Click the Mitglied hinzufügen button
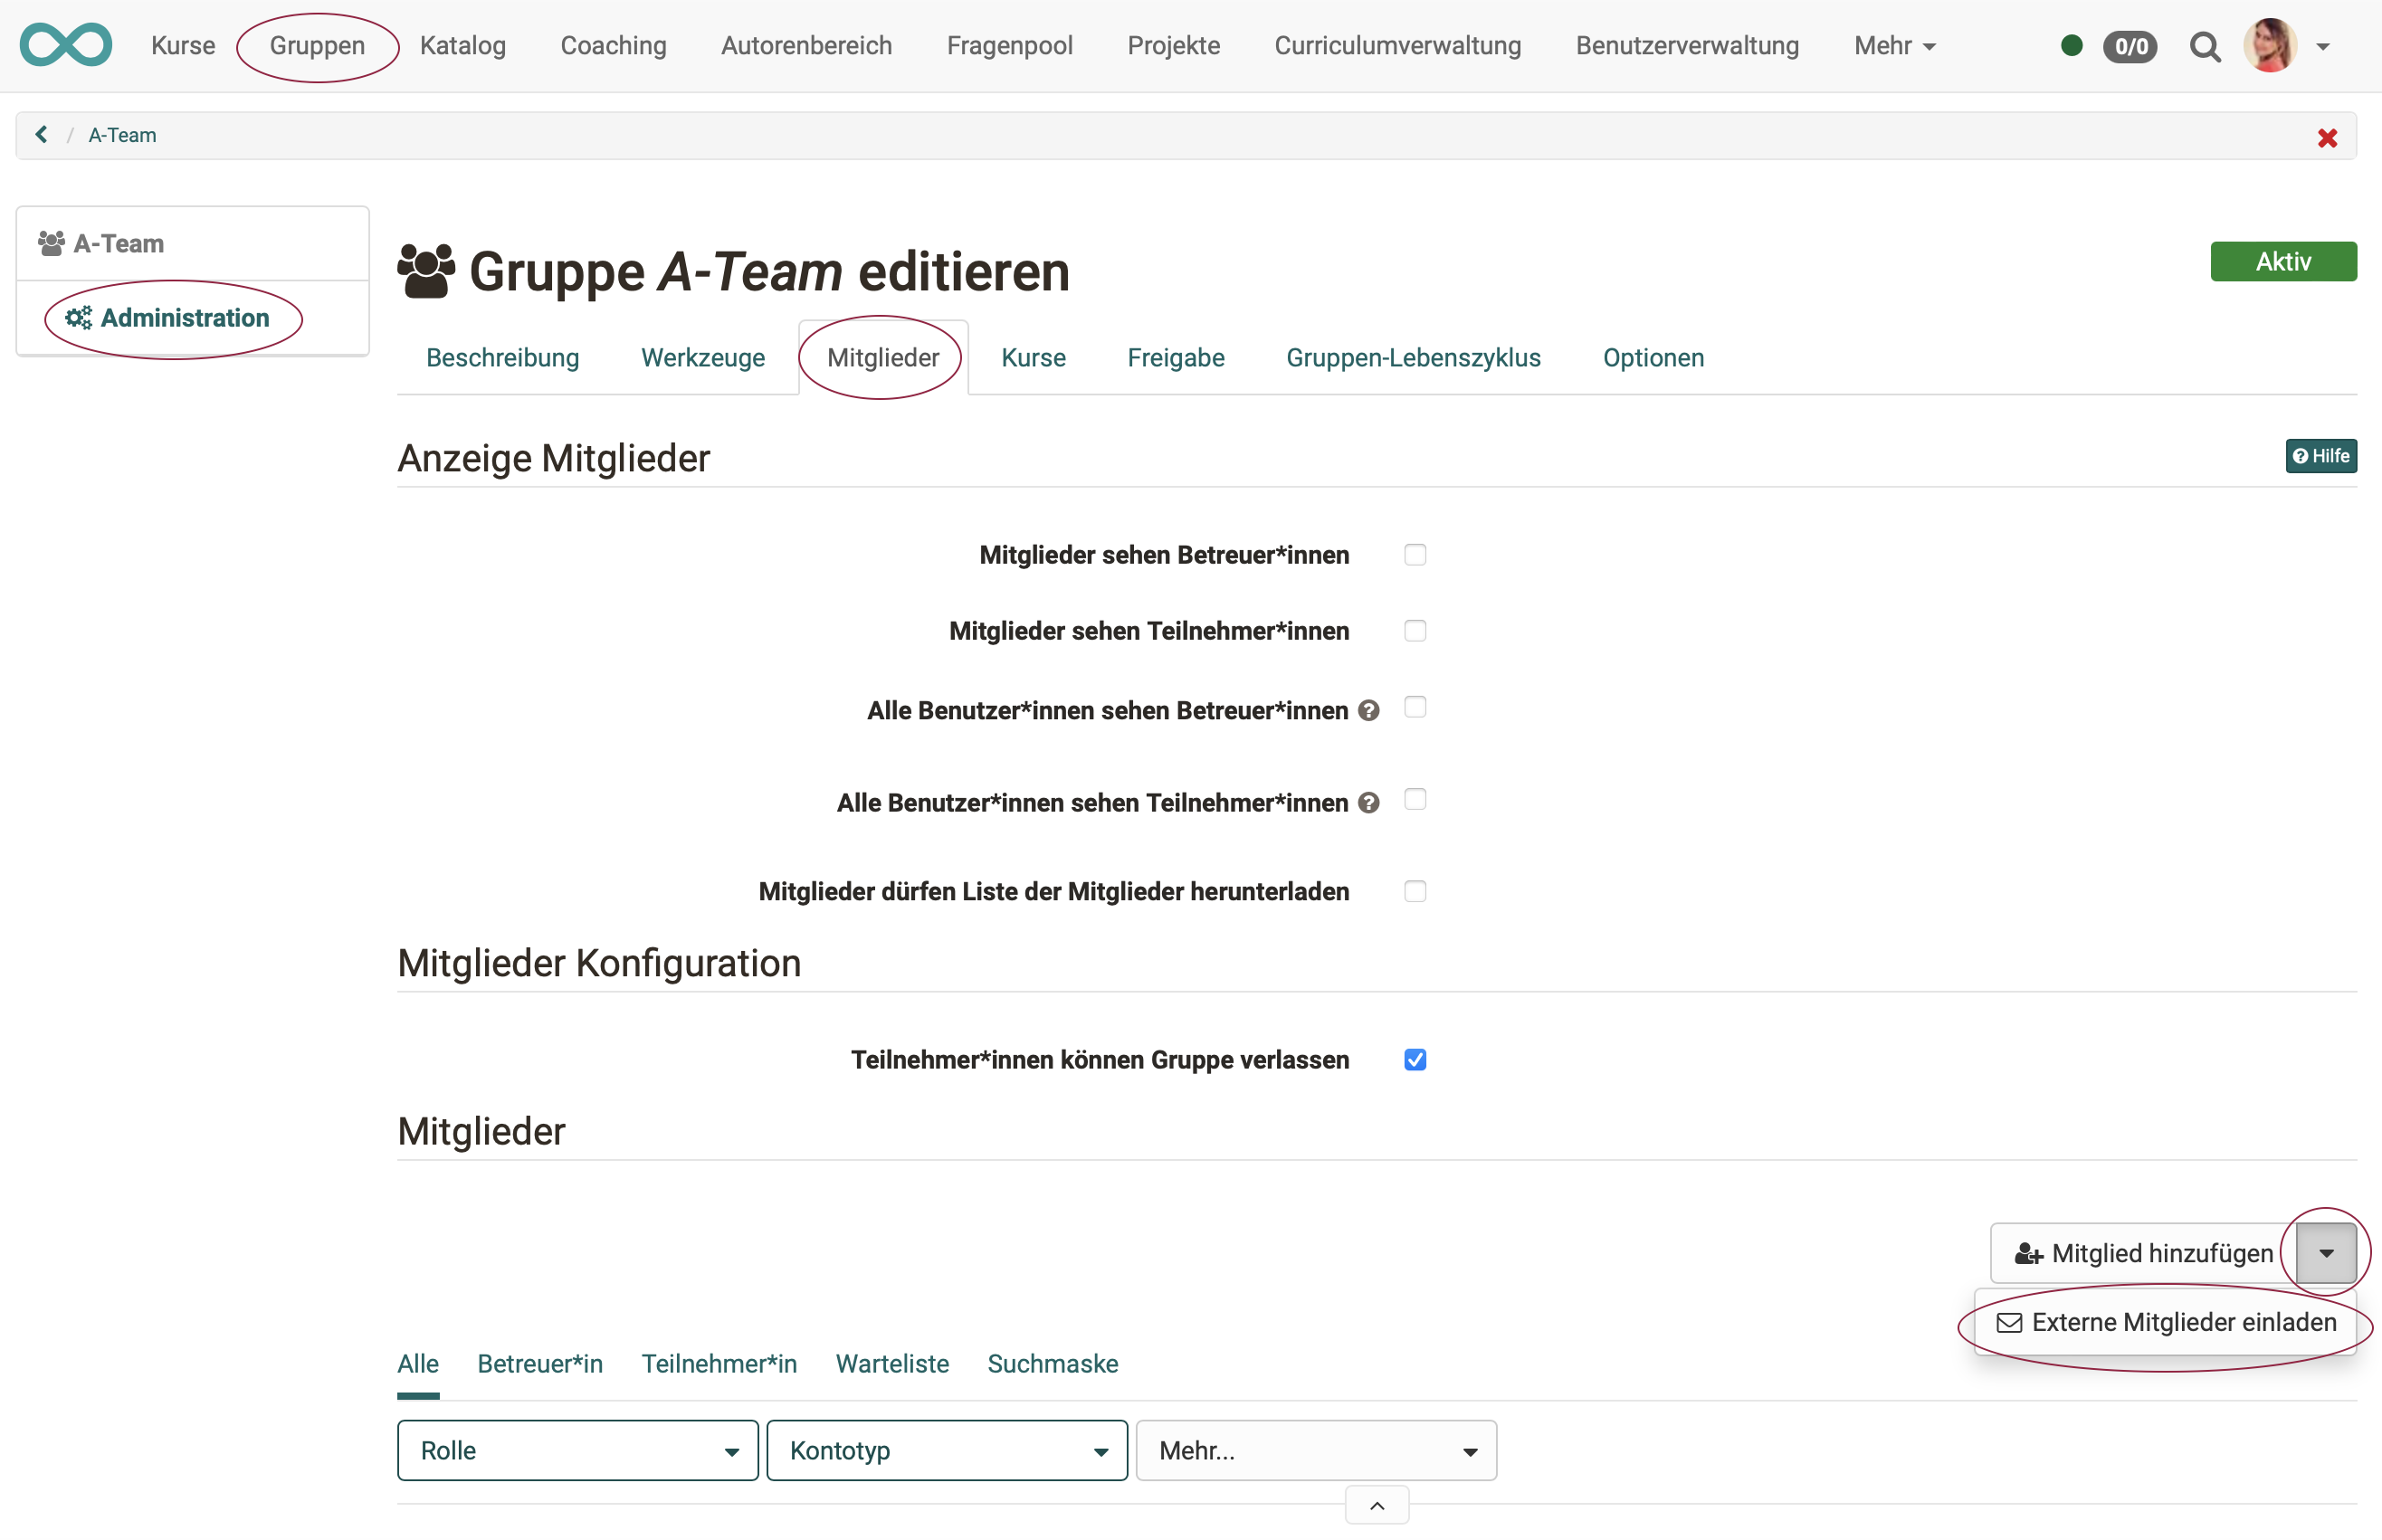 pos(2143,1253)
